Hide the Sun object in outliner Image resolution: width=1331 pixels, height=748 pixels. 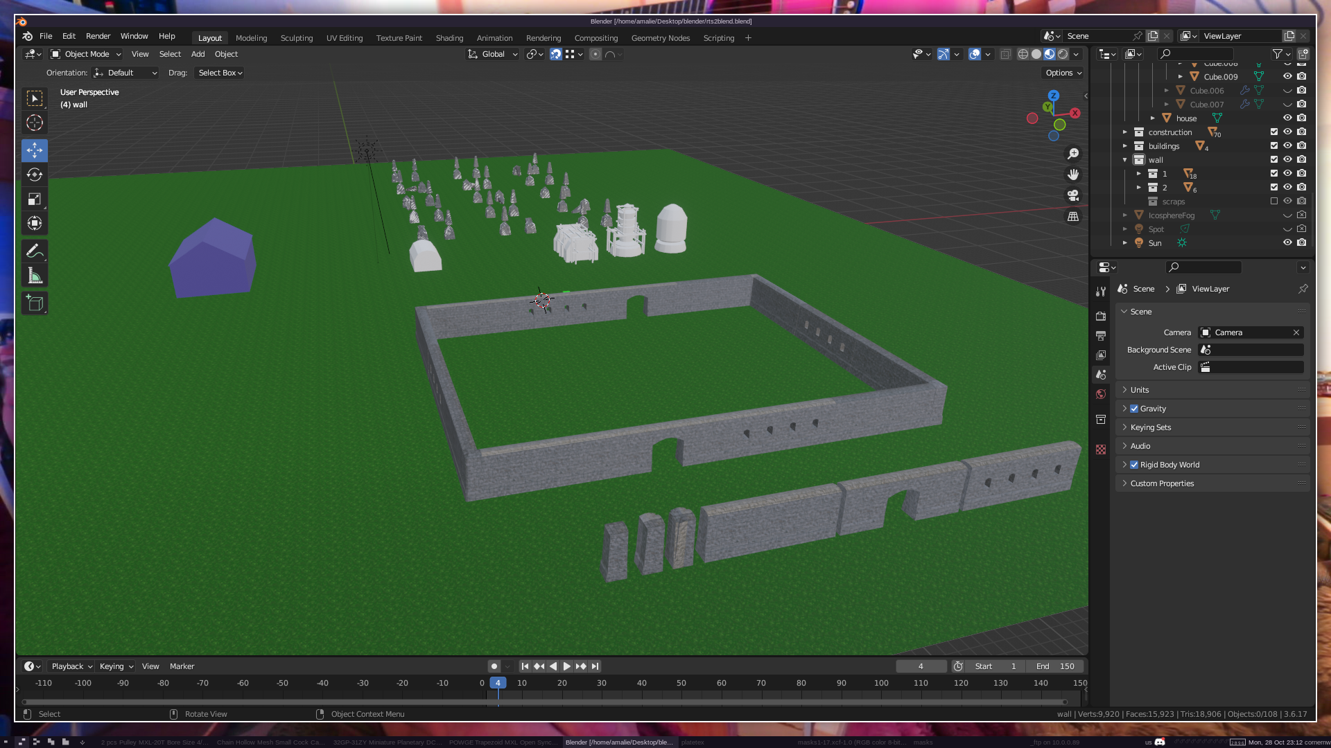tap(1287, 242)
